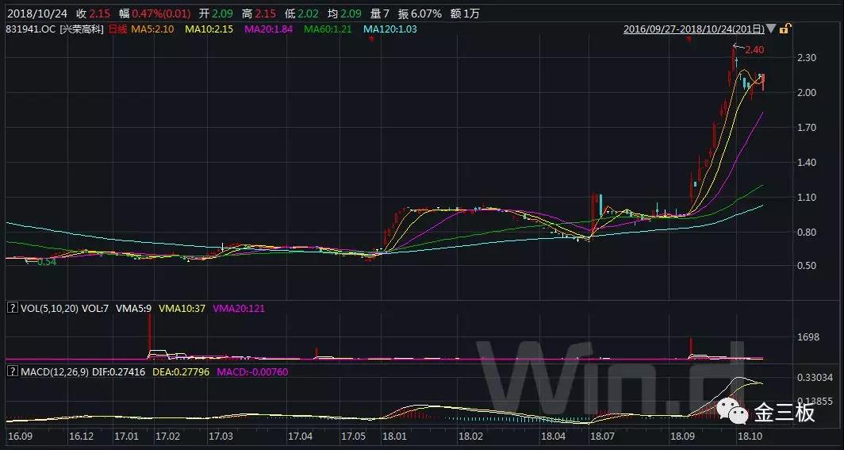Open help for the MACD indicator
The height and width of the screenshot is (450, 844).
tap(11, 371)
